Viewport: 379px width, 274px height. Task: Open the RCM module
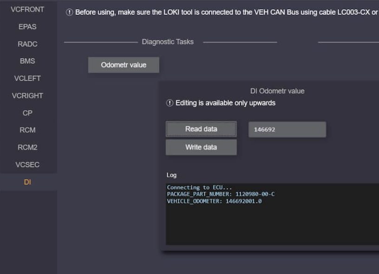click(27, 130)
